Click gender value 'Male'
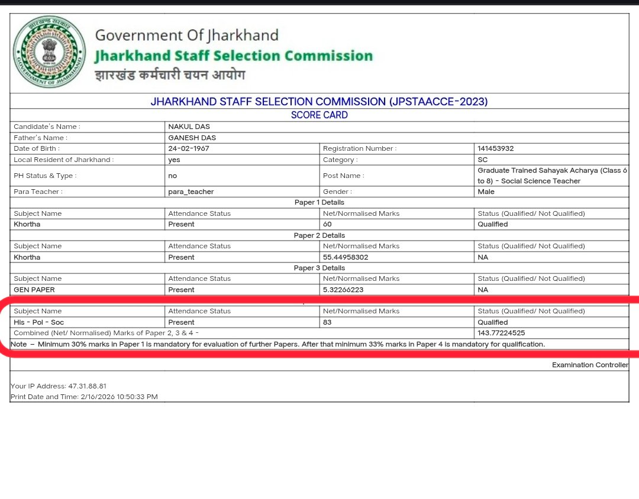The image size is (639, 499). (x=486, y=192)
